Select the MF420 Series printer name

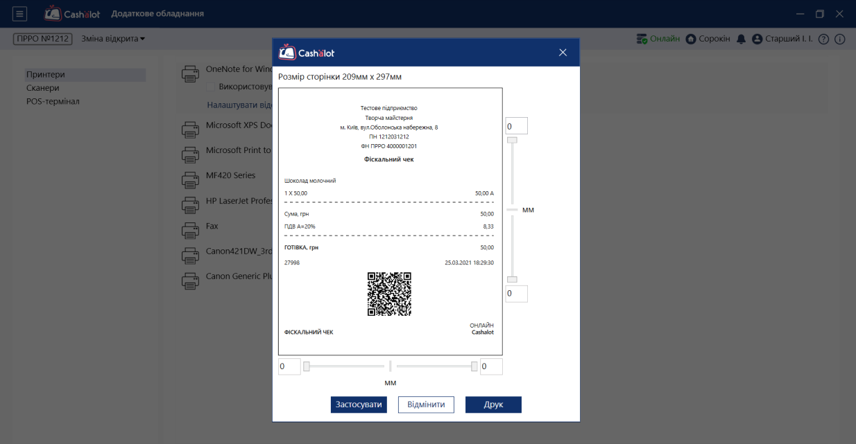click(x=230, y=175)
